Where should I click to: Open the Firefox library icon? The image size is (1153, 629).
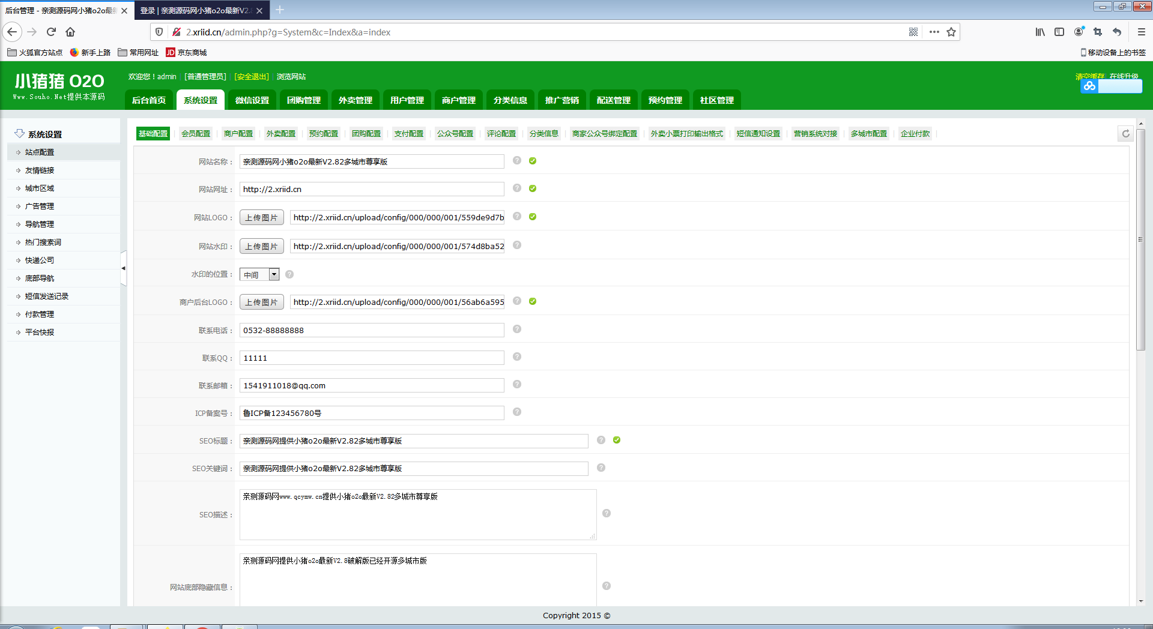(1040, 32)
